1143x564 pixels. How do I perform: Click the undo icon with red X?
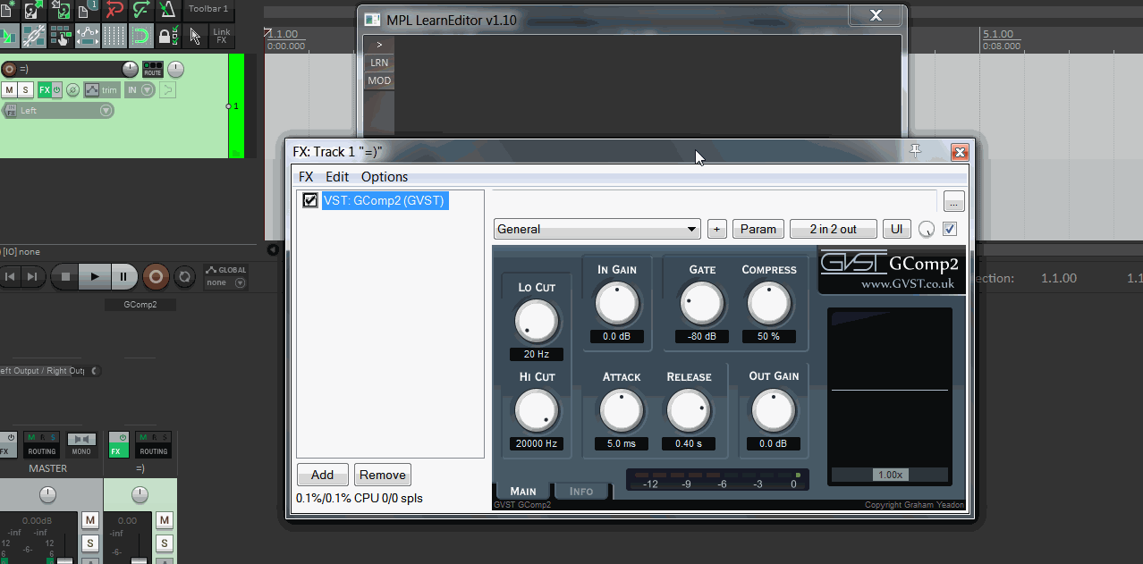point(114,11)
